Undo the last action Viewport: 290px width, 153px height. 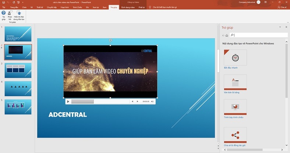[8, 2]
